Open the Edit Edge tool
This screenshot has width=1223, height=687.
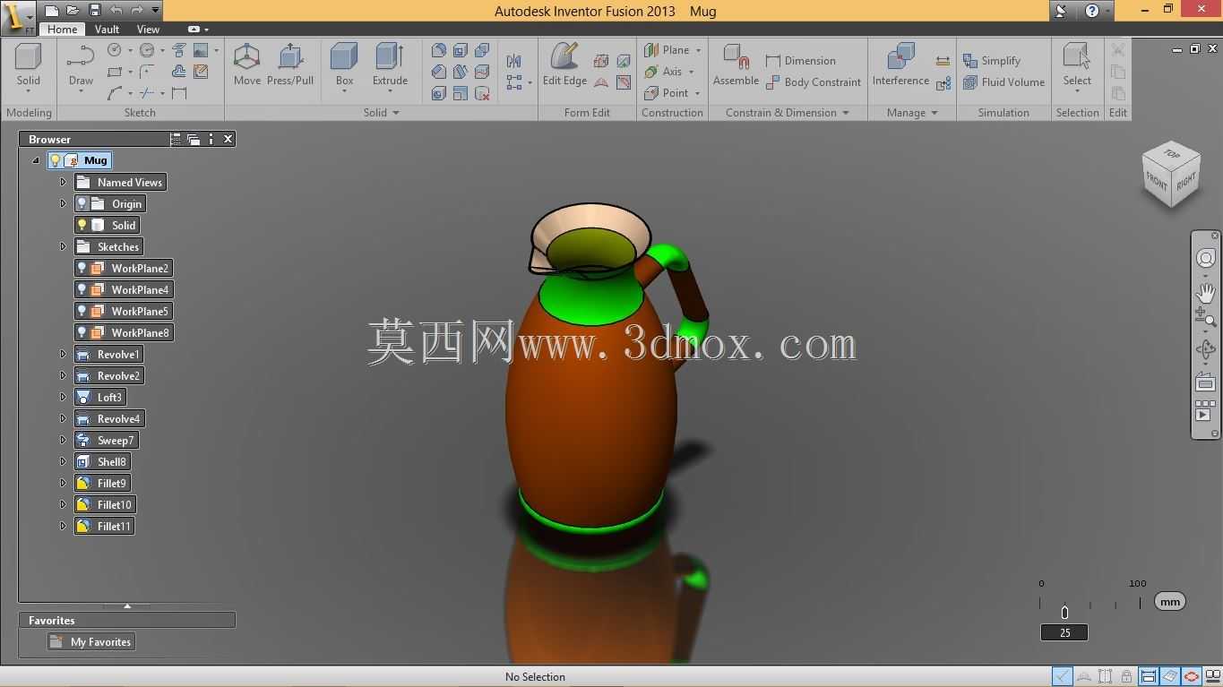click(x=564, y=64)
